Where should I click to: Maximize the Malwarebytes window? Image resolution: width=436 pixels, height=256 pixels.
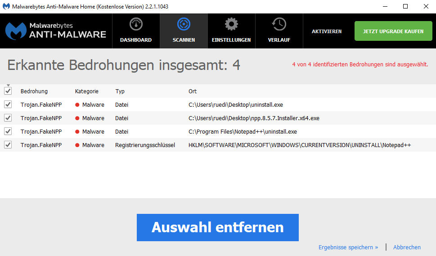[x=405, y=6]
